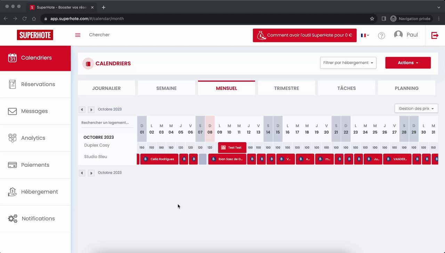445x253 pixels.
Task: Click Duplex Cosy price 150 on day 31
Action: click(x=433, y=147)
